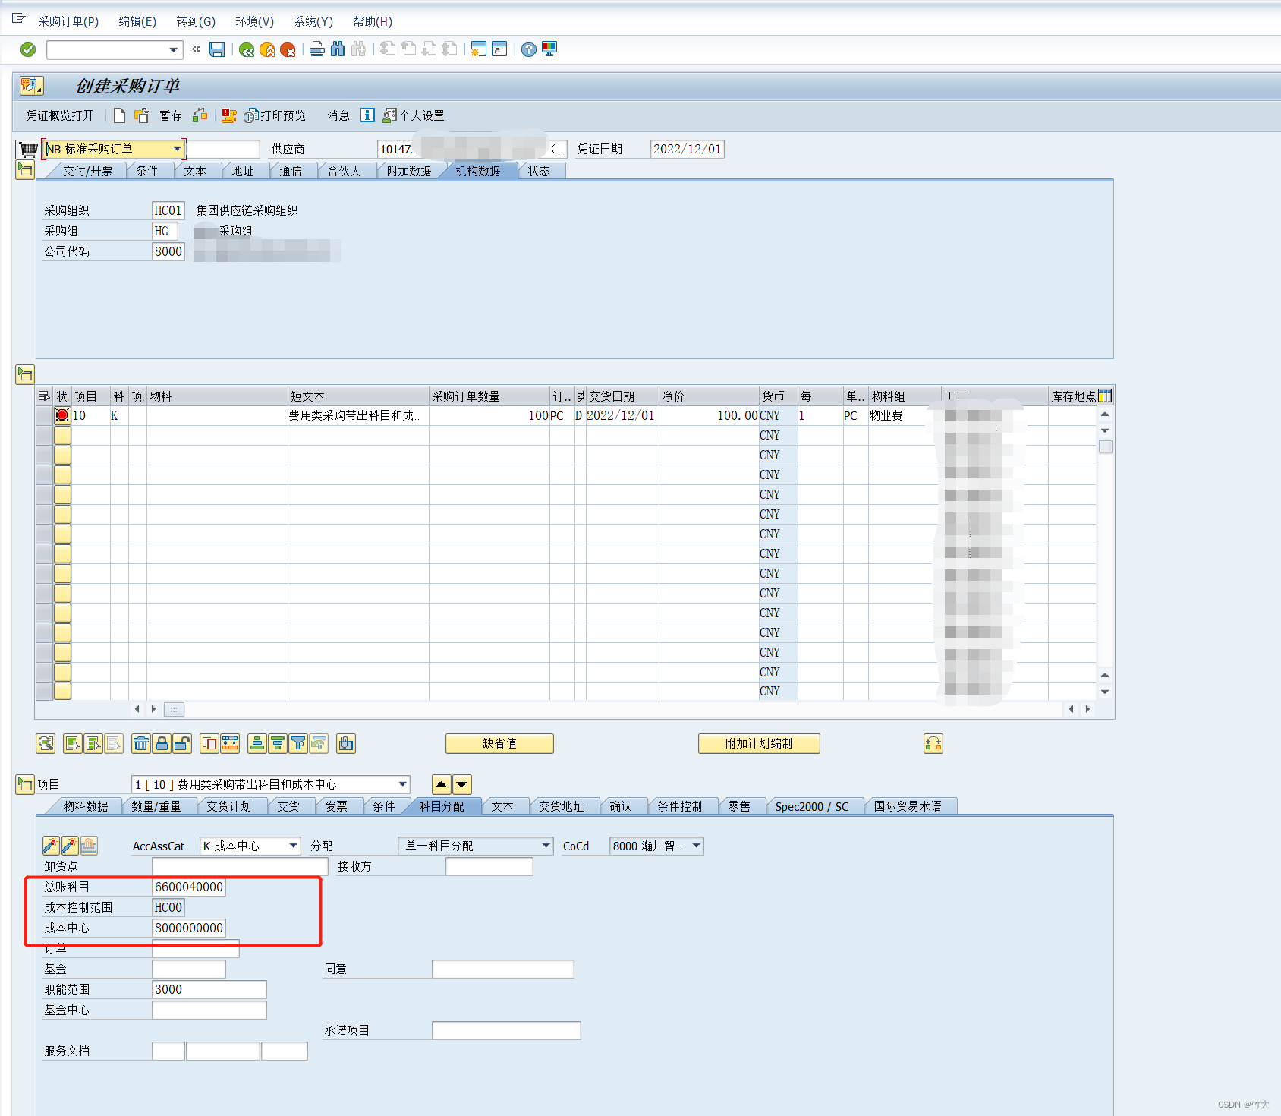Click the Sort ascending icon in item toolbar

click(x=257, y=743)
